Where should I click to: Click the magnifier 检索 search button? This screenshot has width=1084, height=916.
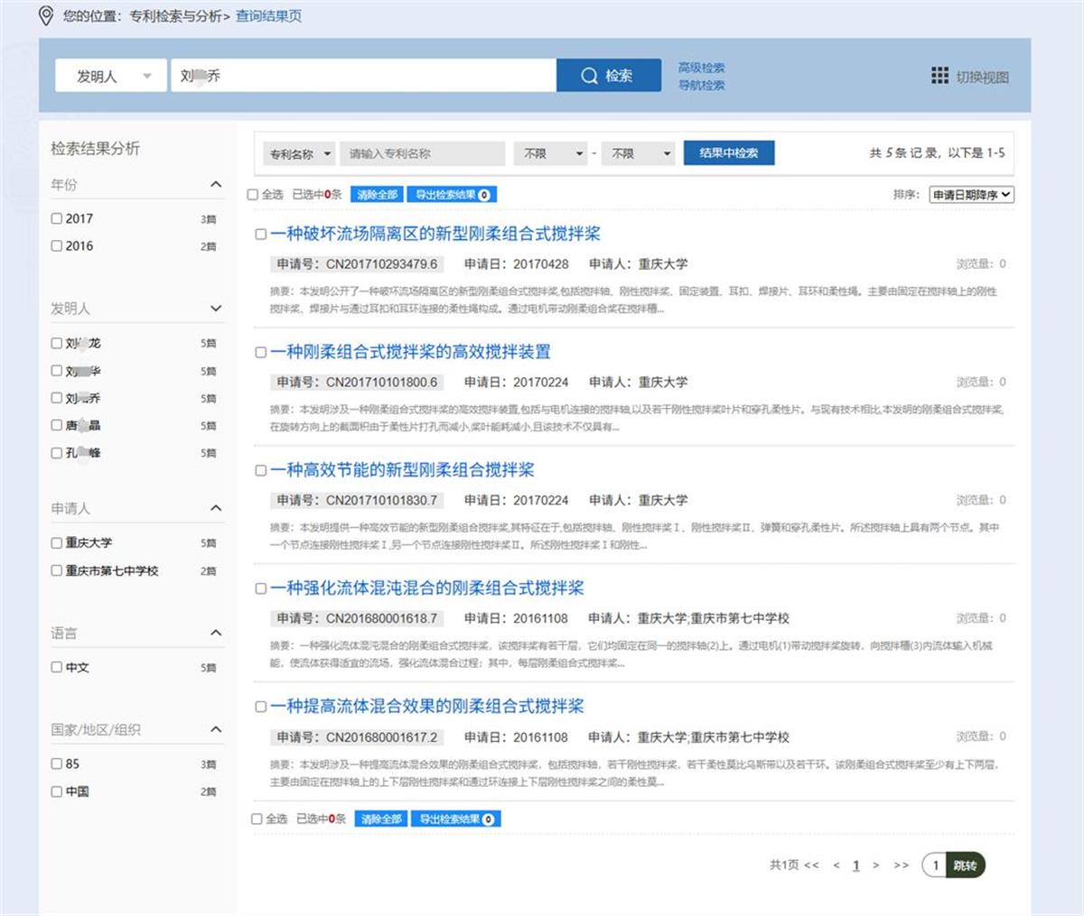pos(607,76)
